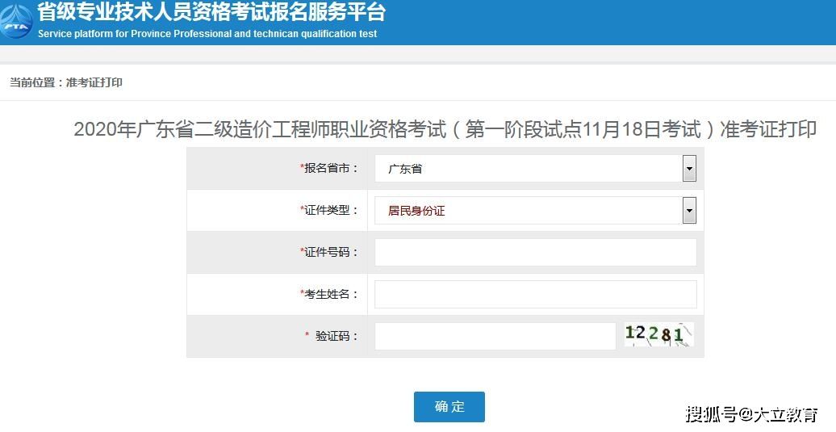Click the 报名省市 field label
Screen dimensions: 836x432
pos(330,169)
